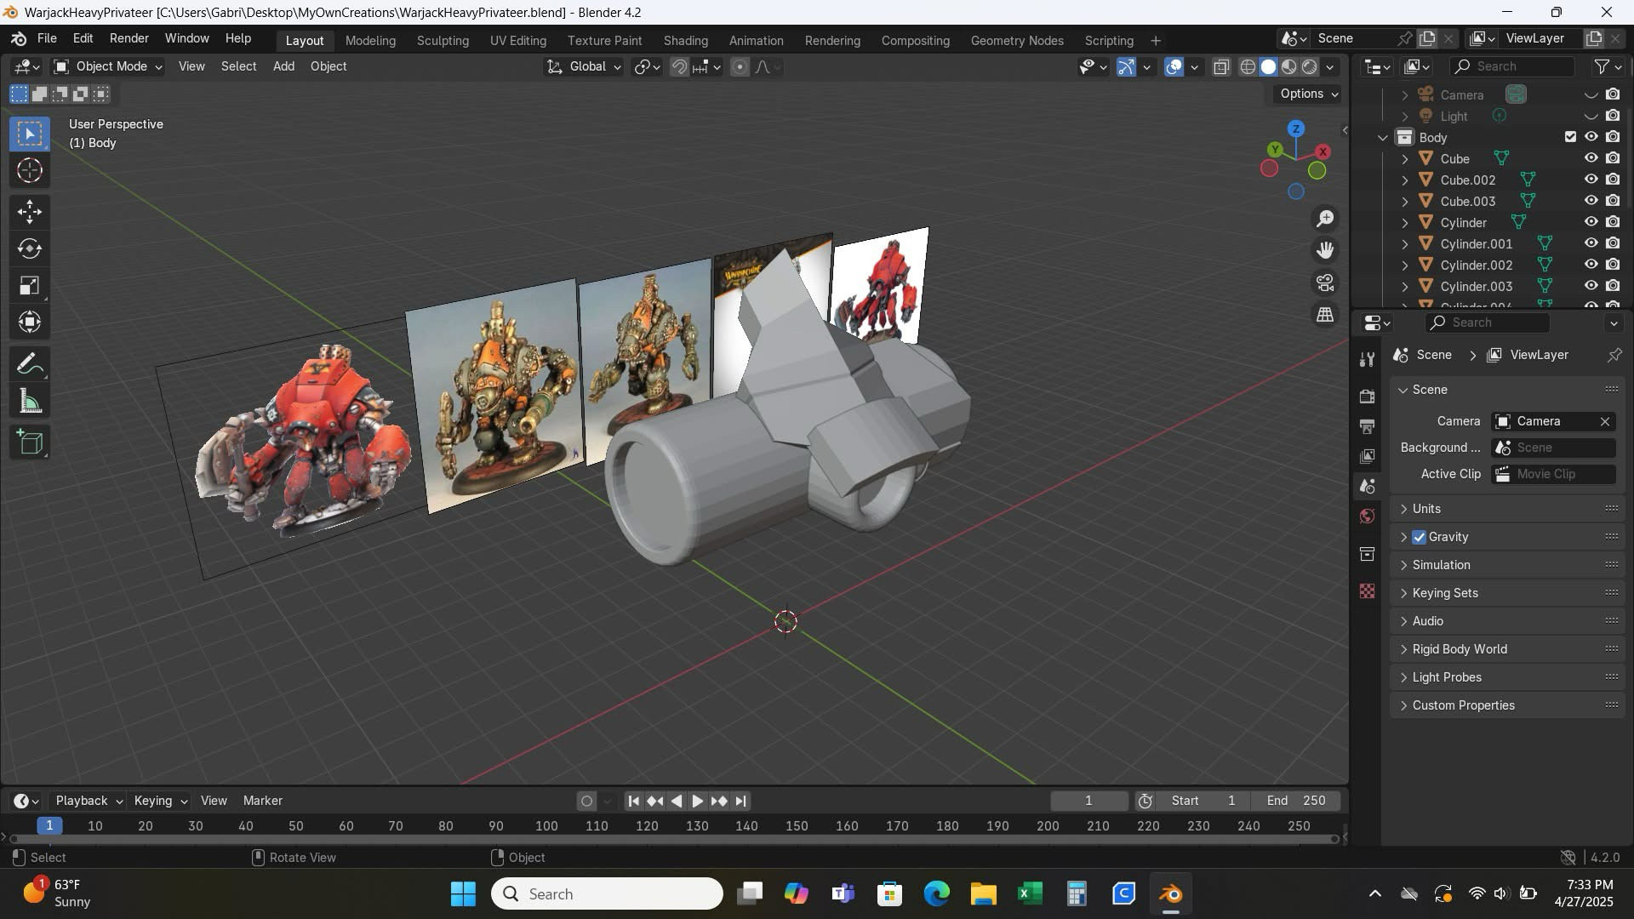This screenshot has height=919, width=1634.
Task: Switch to the Modeling workspace tab
Action: (370, 40)
